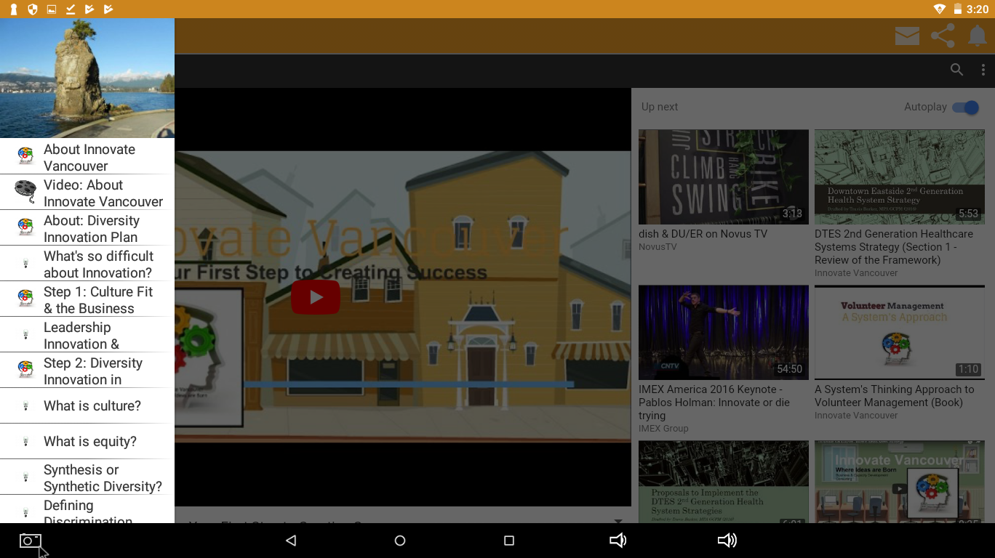Click lightbulb icon beside Leadership Innovation

click(x=25, y=335)
